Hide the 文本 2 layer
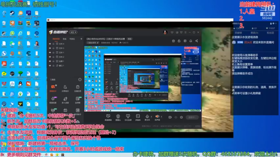Viewport: 280px width, 157px height. point(50,57)
